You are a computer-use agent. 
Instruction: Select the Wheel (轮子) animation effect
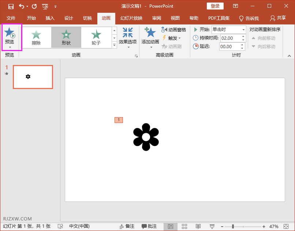[96, 37]
